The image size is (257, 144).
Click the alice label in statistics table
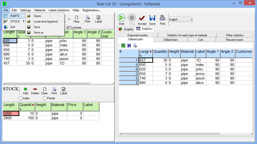201,82
